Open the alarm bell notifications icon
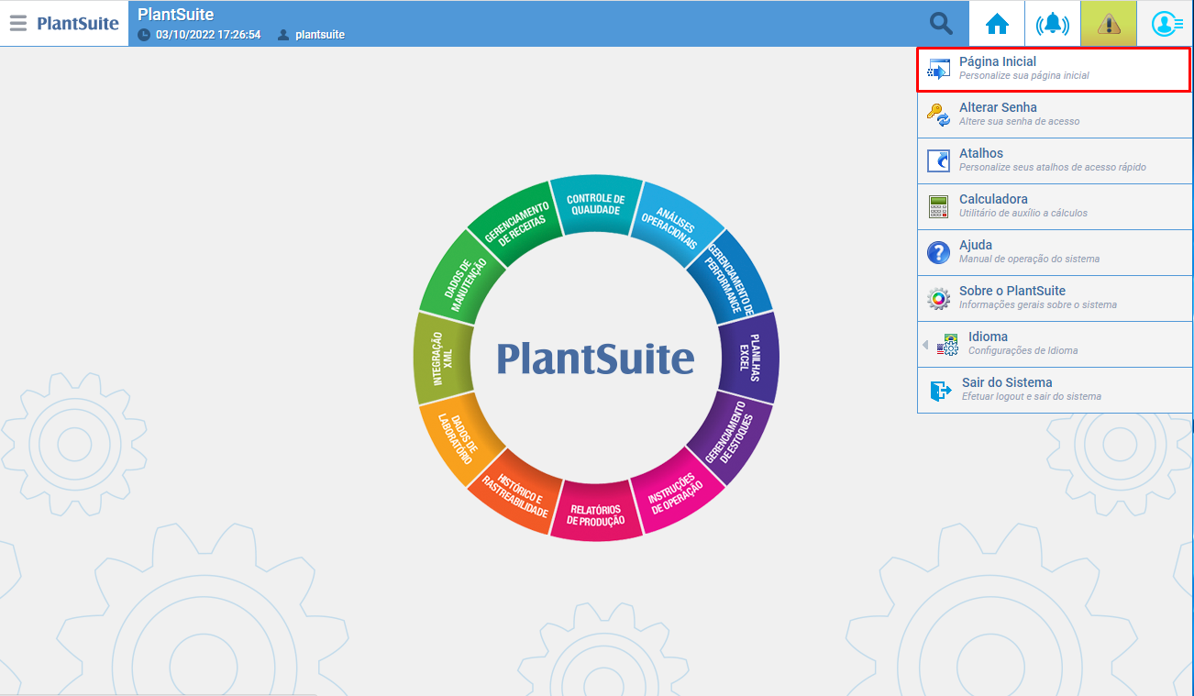Image resolution: width=1194 pixels, height=696 pixels. 1053,24
